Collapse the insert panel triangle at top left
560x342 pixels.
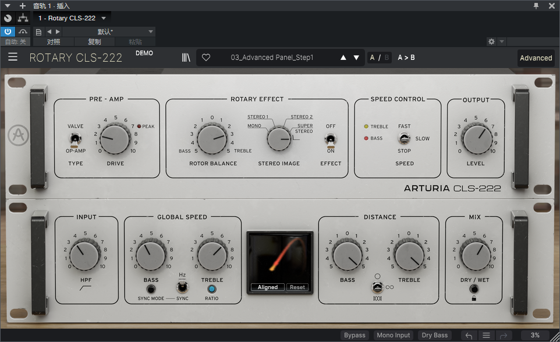8,6
